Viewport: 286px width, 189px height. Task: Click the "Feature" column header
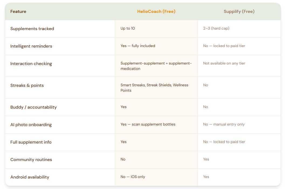click(x=18, y=12)
